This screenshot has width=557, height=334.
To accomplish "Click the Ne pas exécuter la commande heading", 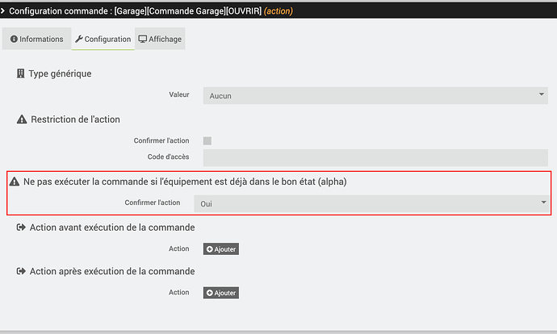I will point(185,182).
